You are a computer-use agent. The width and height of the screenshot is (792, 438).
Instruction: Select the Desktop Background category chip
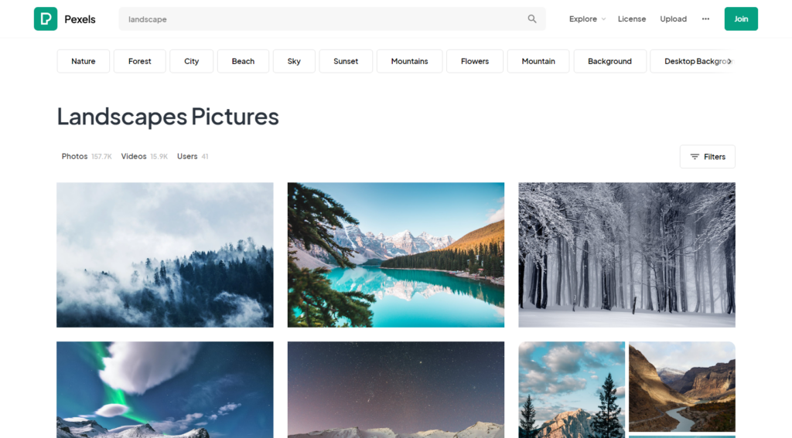692,61
